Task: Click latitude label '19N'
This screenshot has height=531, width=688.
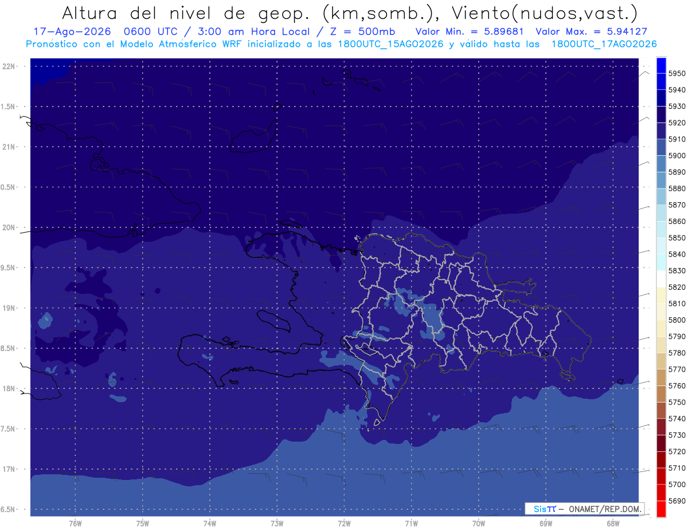Action: (9, 308)
